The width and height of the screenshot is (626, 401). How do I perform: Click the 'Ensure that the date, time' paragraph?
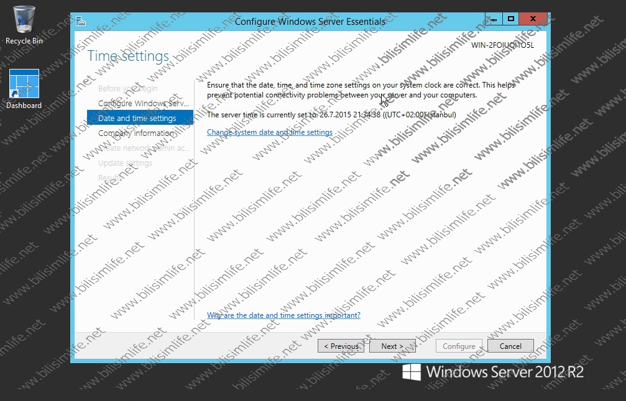[361, 90]
